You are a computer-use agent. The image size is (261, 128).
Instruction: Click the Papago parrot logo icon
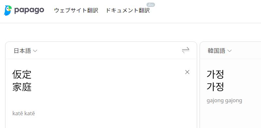point(8,10)
